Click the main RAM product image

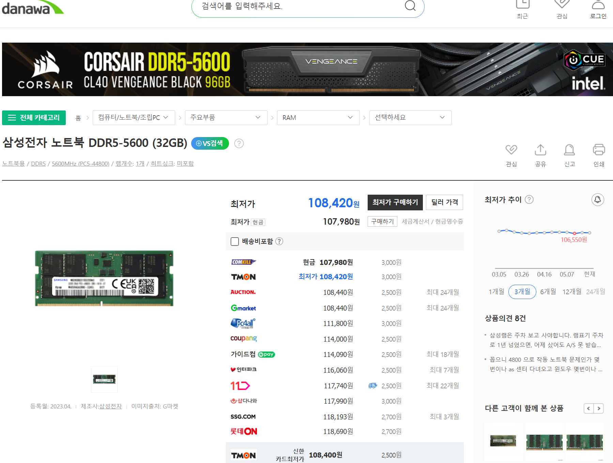(104, 278)
